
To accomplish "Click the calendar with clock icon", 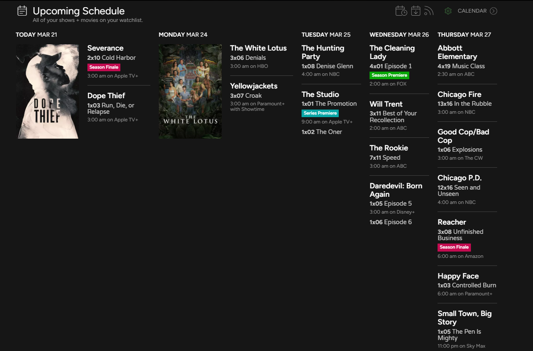I will (401, 11).
